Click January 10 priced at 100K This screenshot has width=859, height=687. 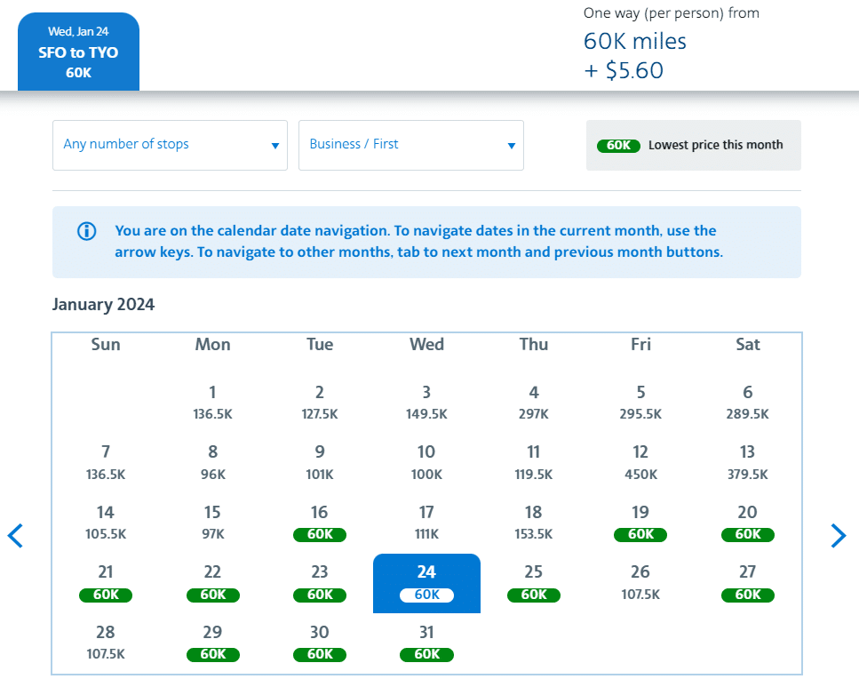pyautogui.click(x=426, y=462)
